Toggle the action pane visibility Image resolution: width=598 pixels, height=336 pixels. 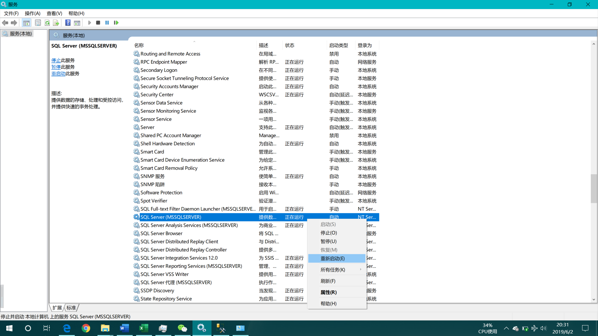(77, 22)
